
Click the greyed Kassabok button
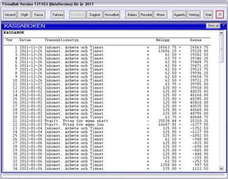[x=78, y=15]
